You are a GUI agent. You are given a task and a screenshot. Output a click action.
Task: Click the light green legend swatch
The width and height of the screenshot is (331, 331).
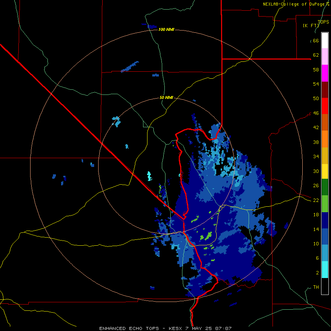[x=325, y=204]
